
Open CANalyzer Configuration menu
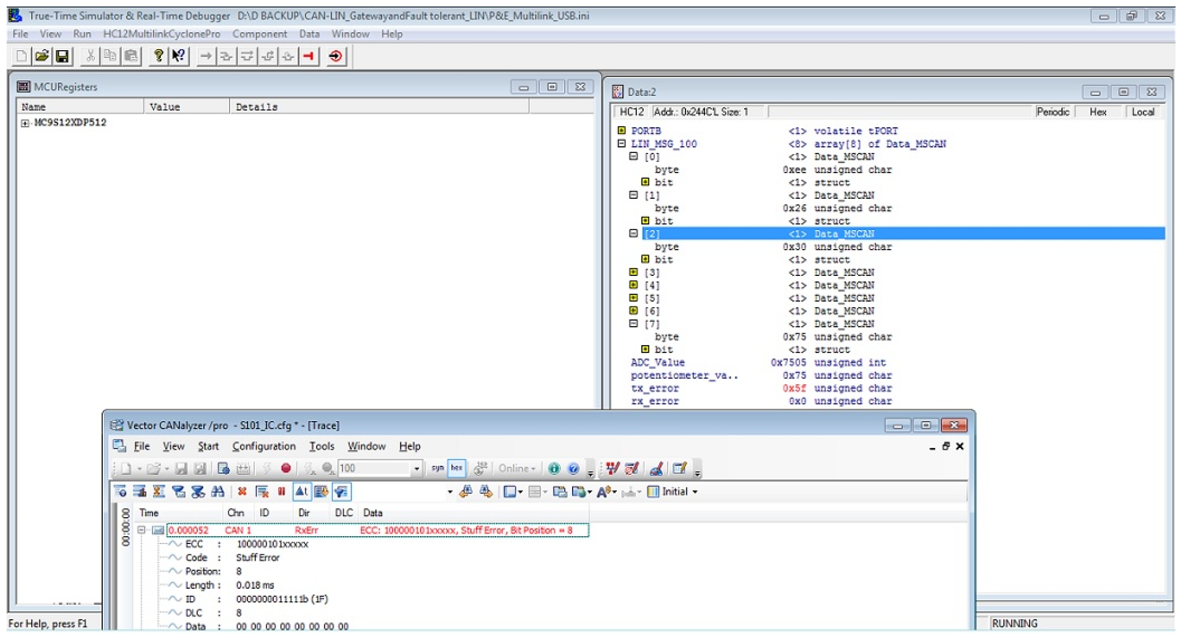tap(264, 446)
